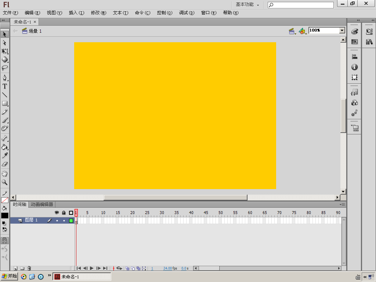Select the Brush tool
This screenshot has width=376, height=282.
pos(4,120)
